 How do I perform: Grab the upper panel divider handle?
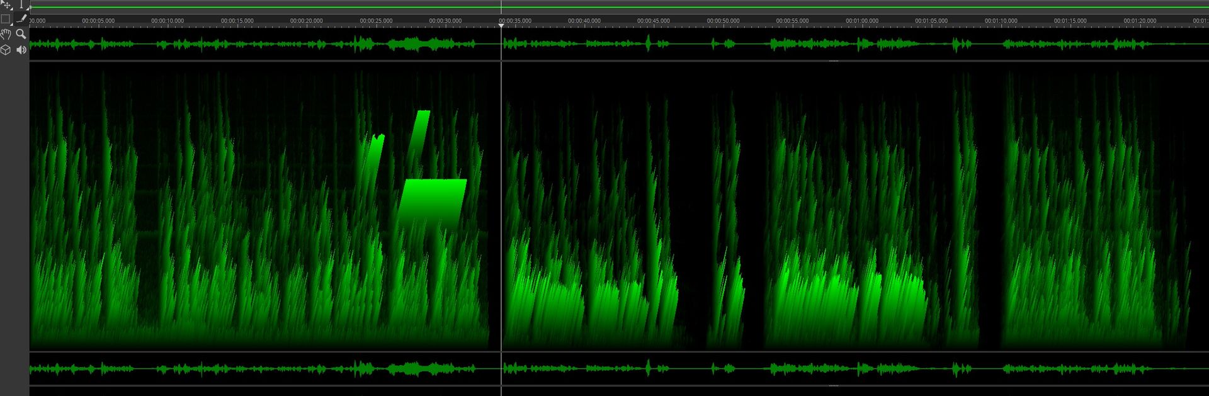[x=833, y=61]
